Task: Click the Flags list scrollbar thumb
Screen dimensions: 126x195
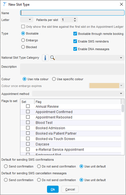Action: pos(123,108)
